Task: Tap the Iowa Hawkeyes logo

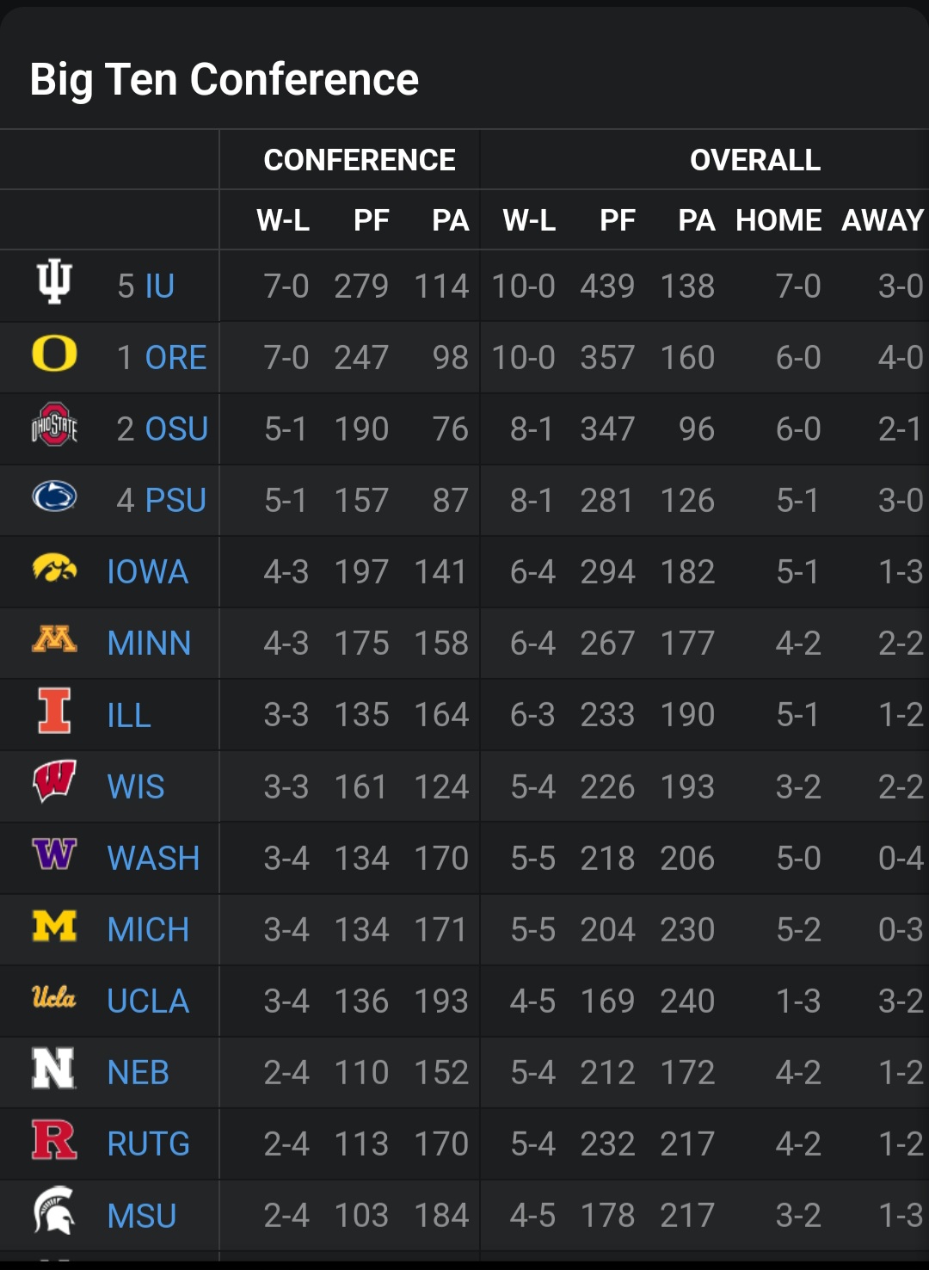Action: pyautogui.click(x=54, y=567)
